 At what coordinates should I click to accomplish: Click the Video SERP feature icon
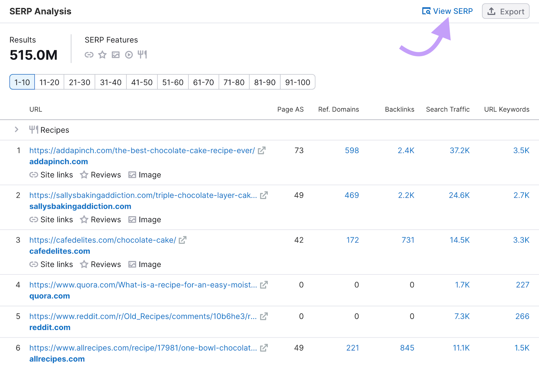[129, 55]
